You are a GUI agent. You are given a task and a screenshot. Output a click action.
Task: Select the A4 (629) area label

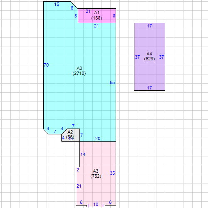[x=149, y=56]
